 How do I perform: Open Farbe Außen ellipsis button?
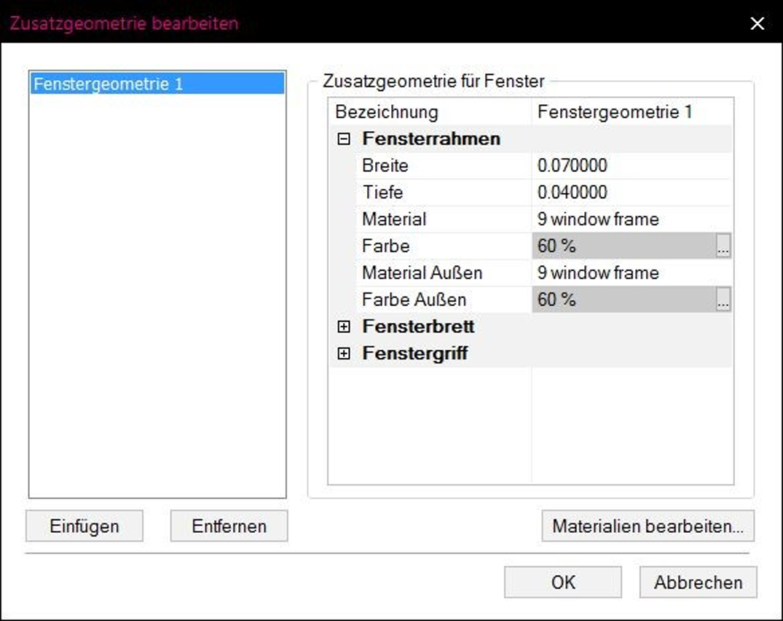coord(723,300)
